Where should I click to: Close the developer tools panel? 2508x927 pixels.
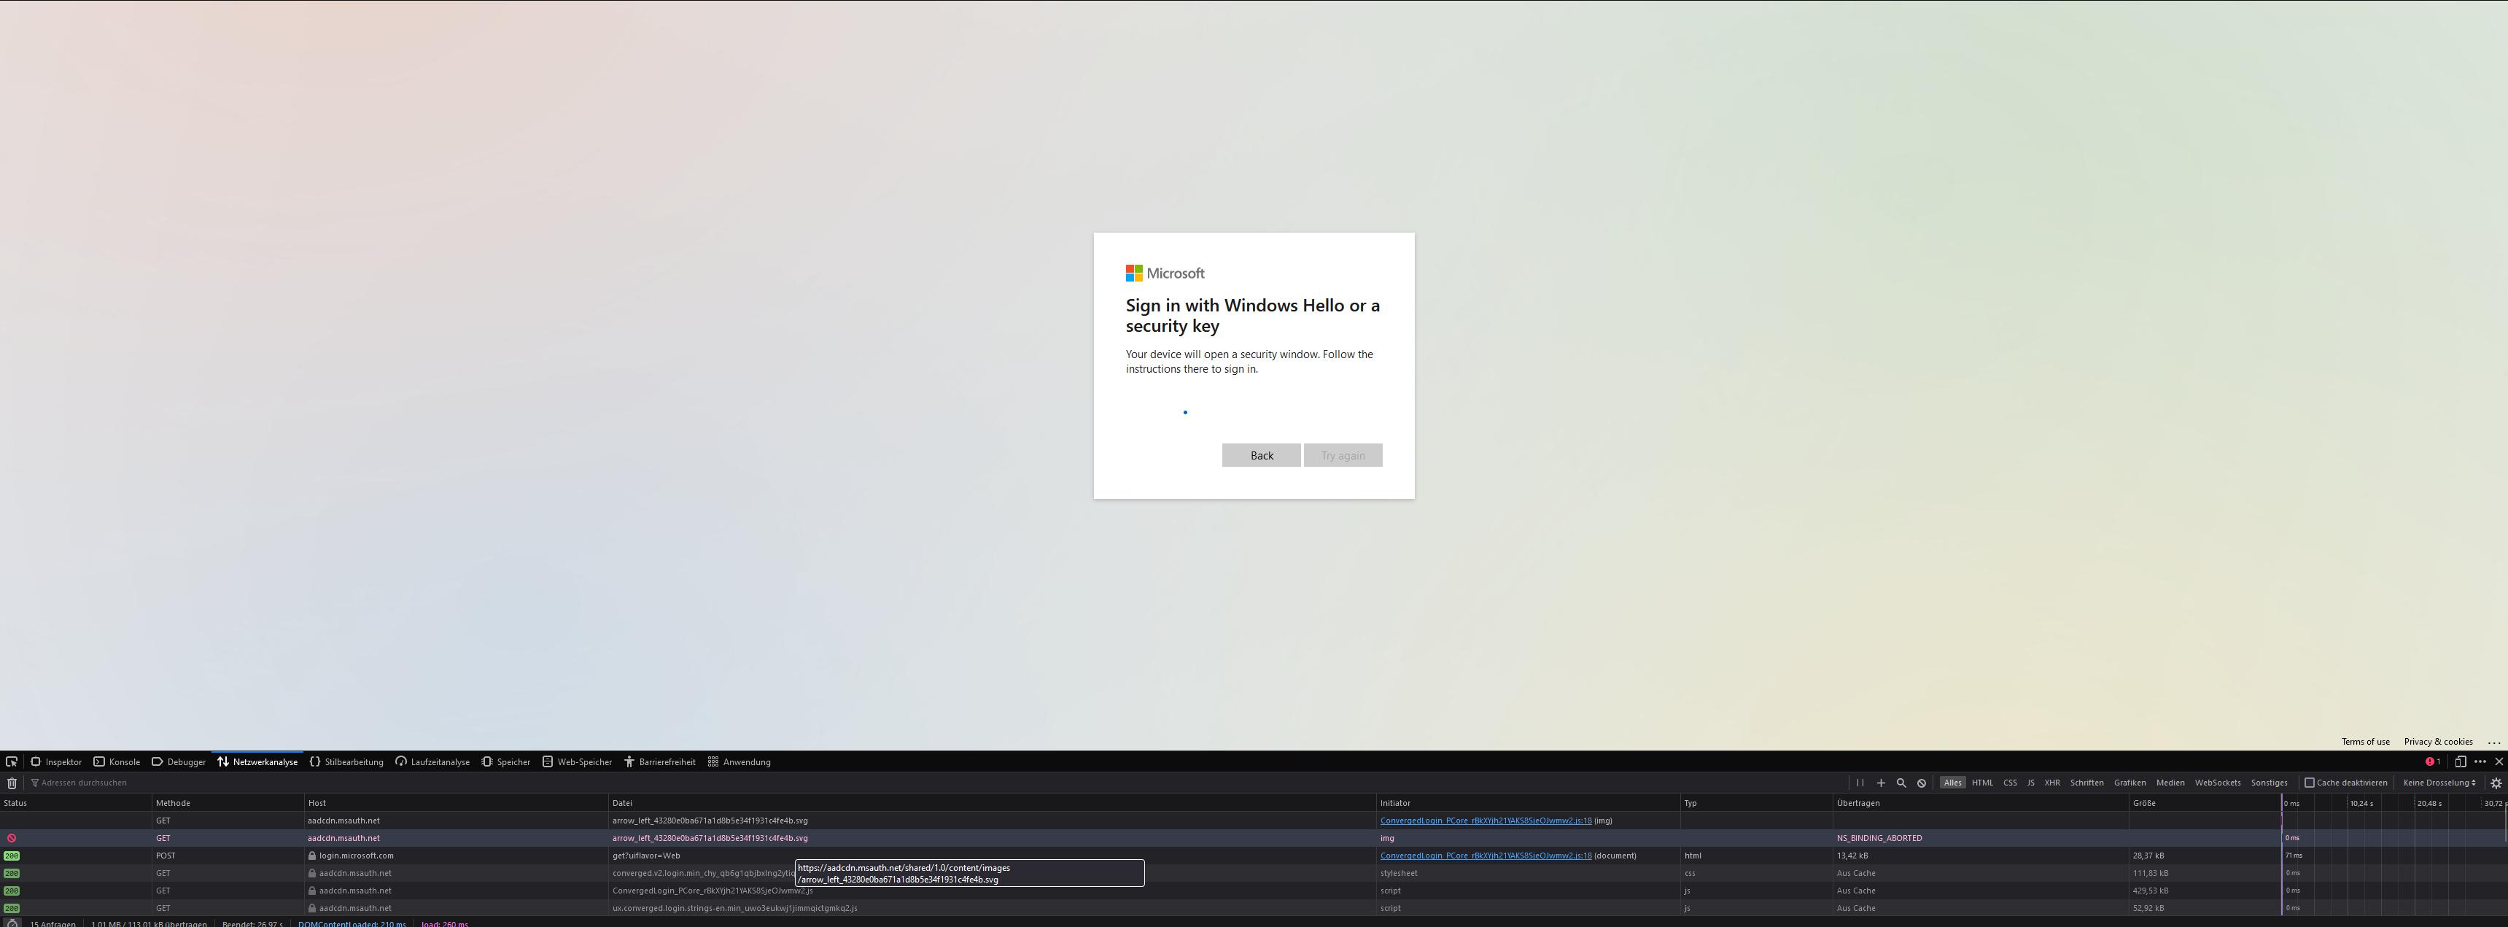tap(2499, 761)
